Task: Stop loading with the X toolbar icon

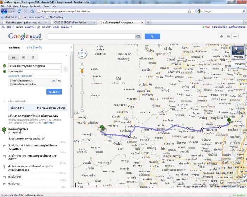Action: pyautogui.click(x=25, y=11)
